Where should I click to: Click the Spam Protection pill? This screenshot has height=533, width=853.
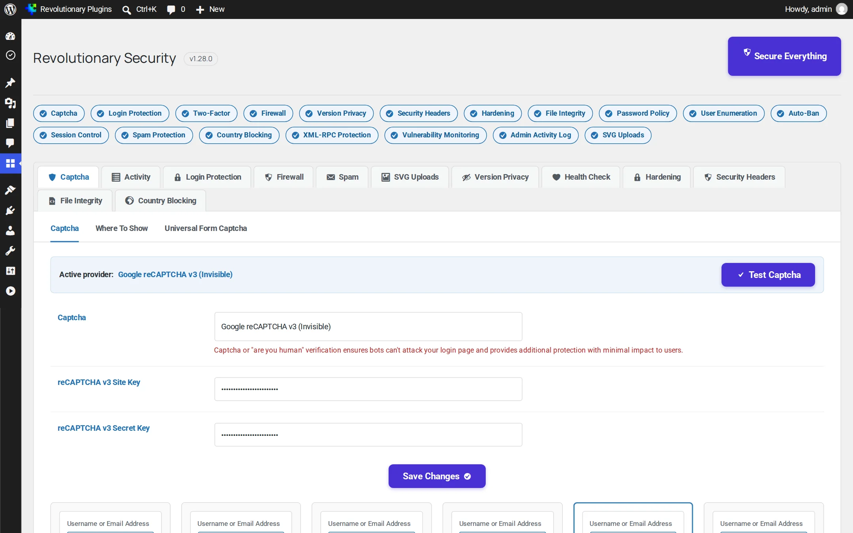click(154, 135)
